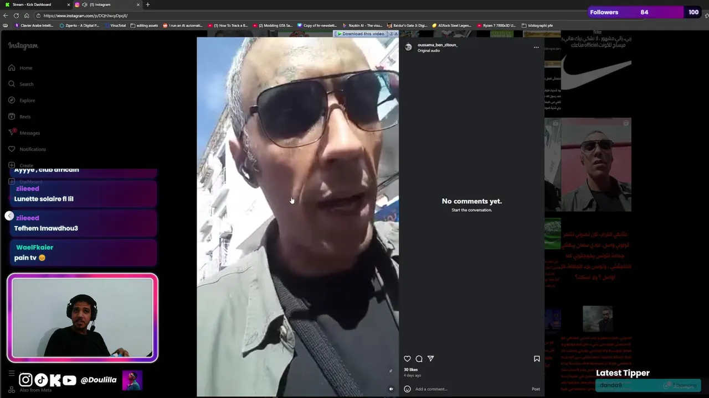
Task: Mute the Instagram tab via speaker icon
Action: pos(84,4)
